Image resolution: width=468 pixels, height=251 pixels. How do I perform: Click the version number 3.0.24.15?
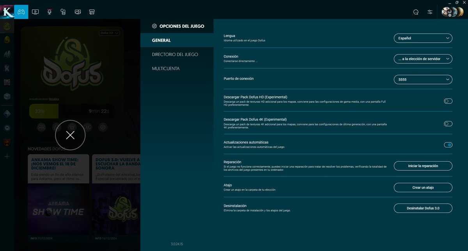point(177,244)
